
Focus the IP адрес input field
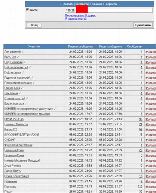coord(109,10)
